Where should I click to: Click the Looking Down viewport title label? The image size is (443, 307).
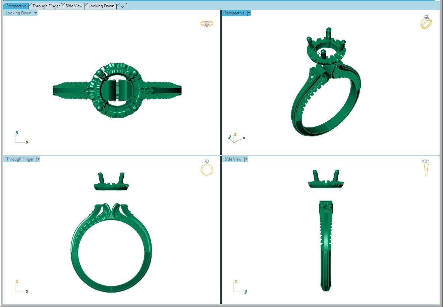(x=18, y=13)
